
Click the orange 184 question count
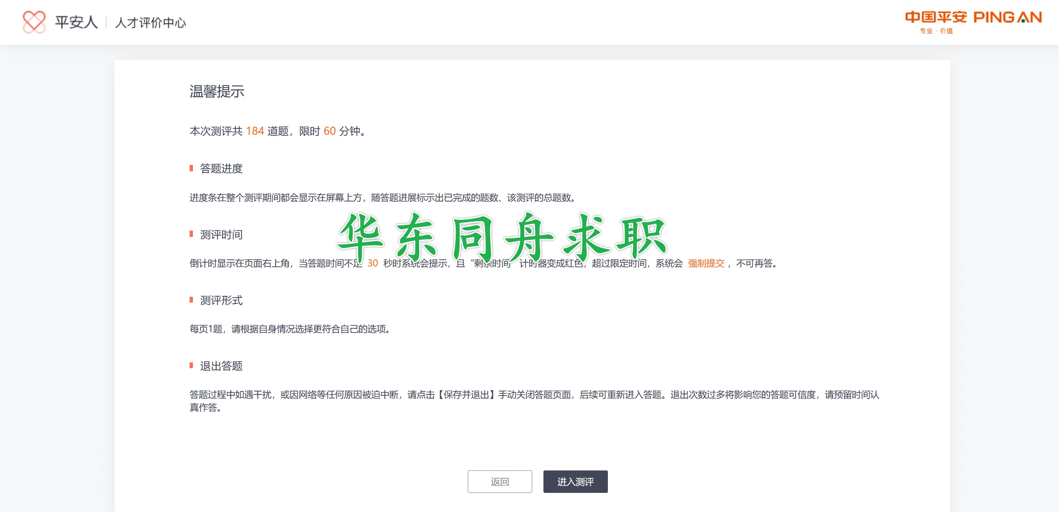[255, 131]
